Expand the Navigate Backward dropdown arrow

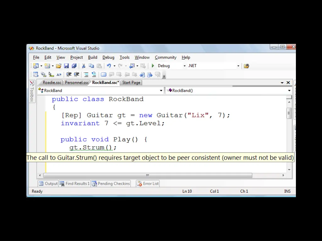click(137, 66)
